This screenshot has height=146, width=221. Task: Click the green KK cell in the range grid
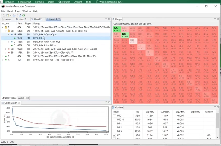point(125,35)
